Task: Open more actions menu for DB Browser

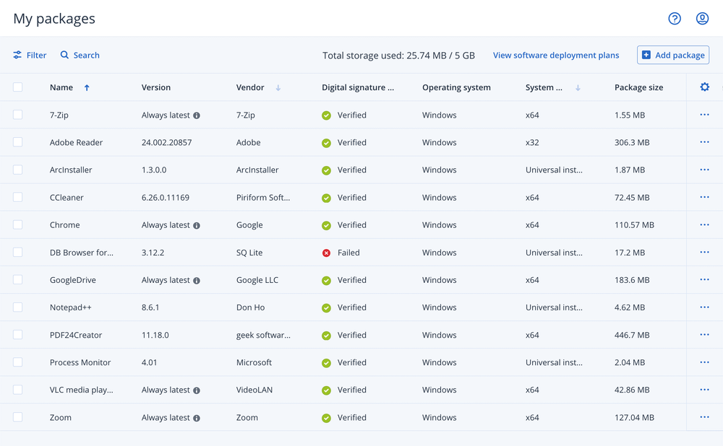Action: pos(704,252)
